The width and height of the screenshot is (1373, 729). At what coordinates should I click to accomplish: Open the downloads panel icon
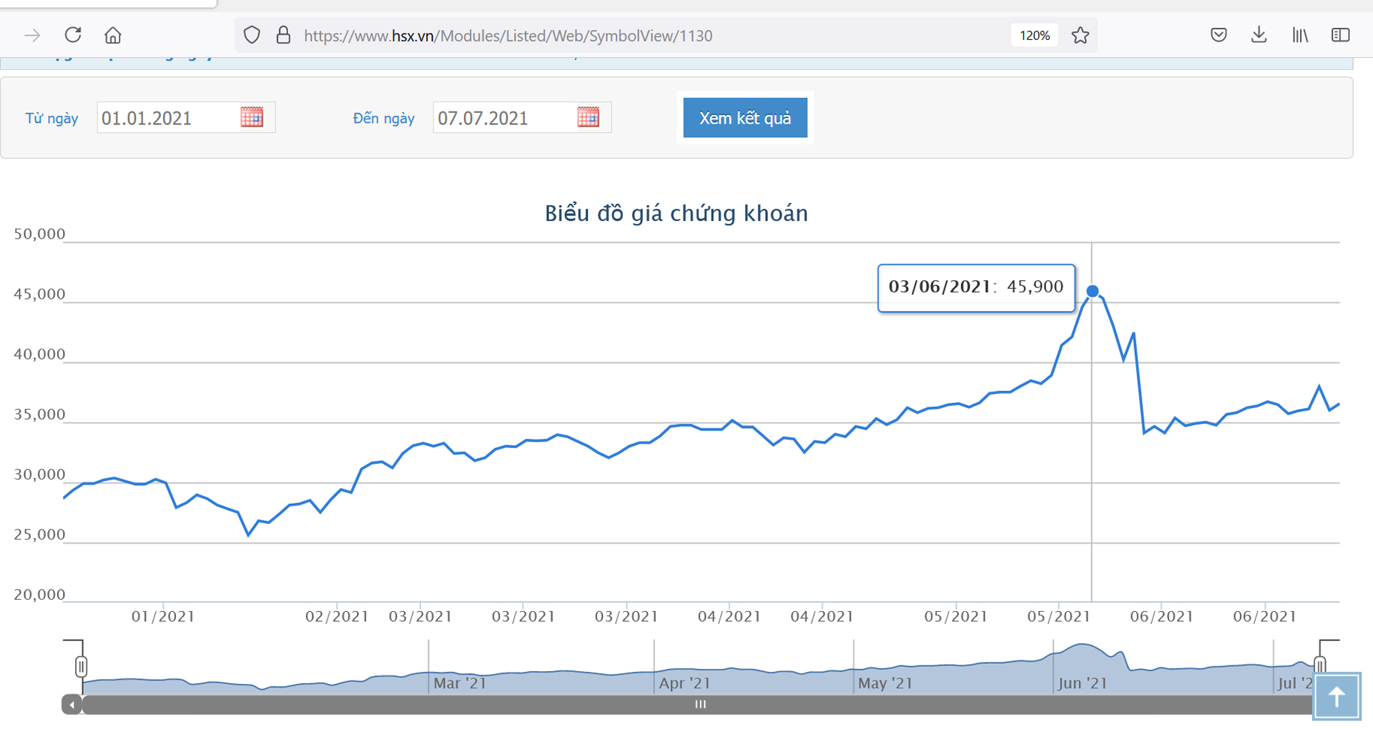tap(1259, 35)
